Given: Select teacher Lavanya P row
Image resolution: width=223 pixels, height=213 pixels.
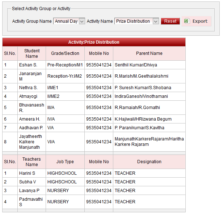Looking at the screenshot, I should click(29, 191).
